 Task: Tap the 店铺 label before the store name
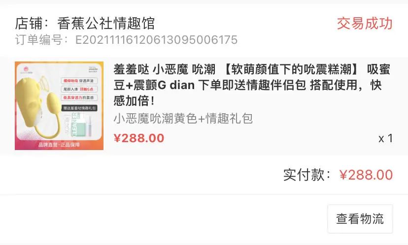29,24
